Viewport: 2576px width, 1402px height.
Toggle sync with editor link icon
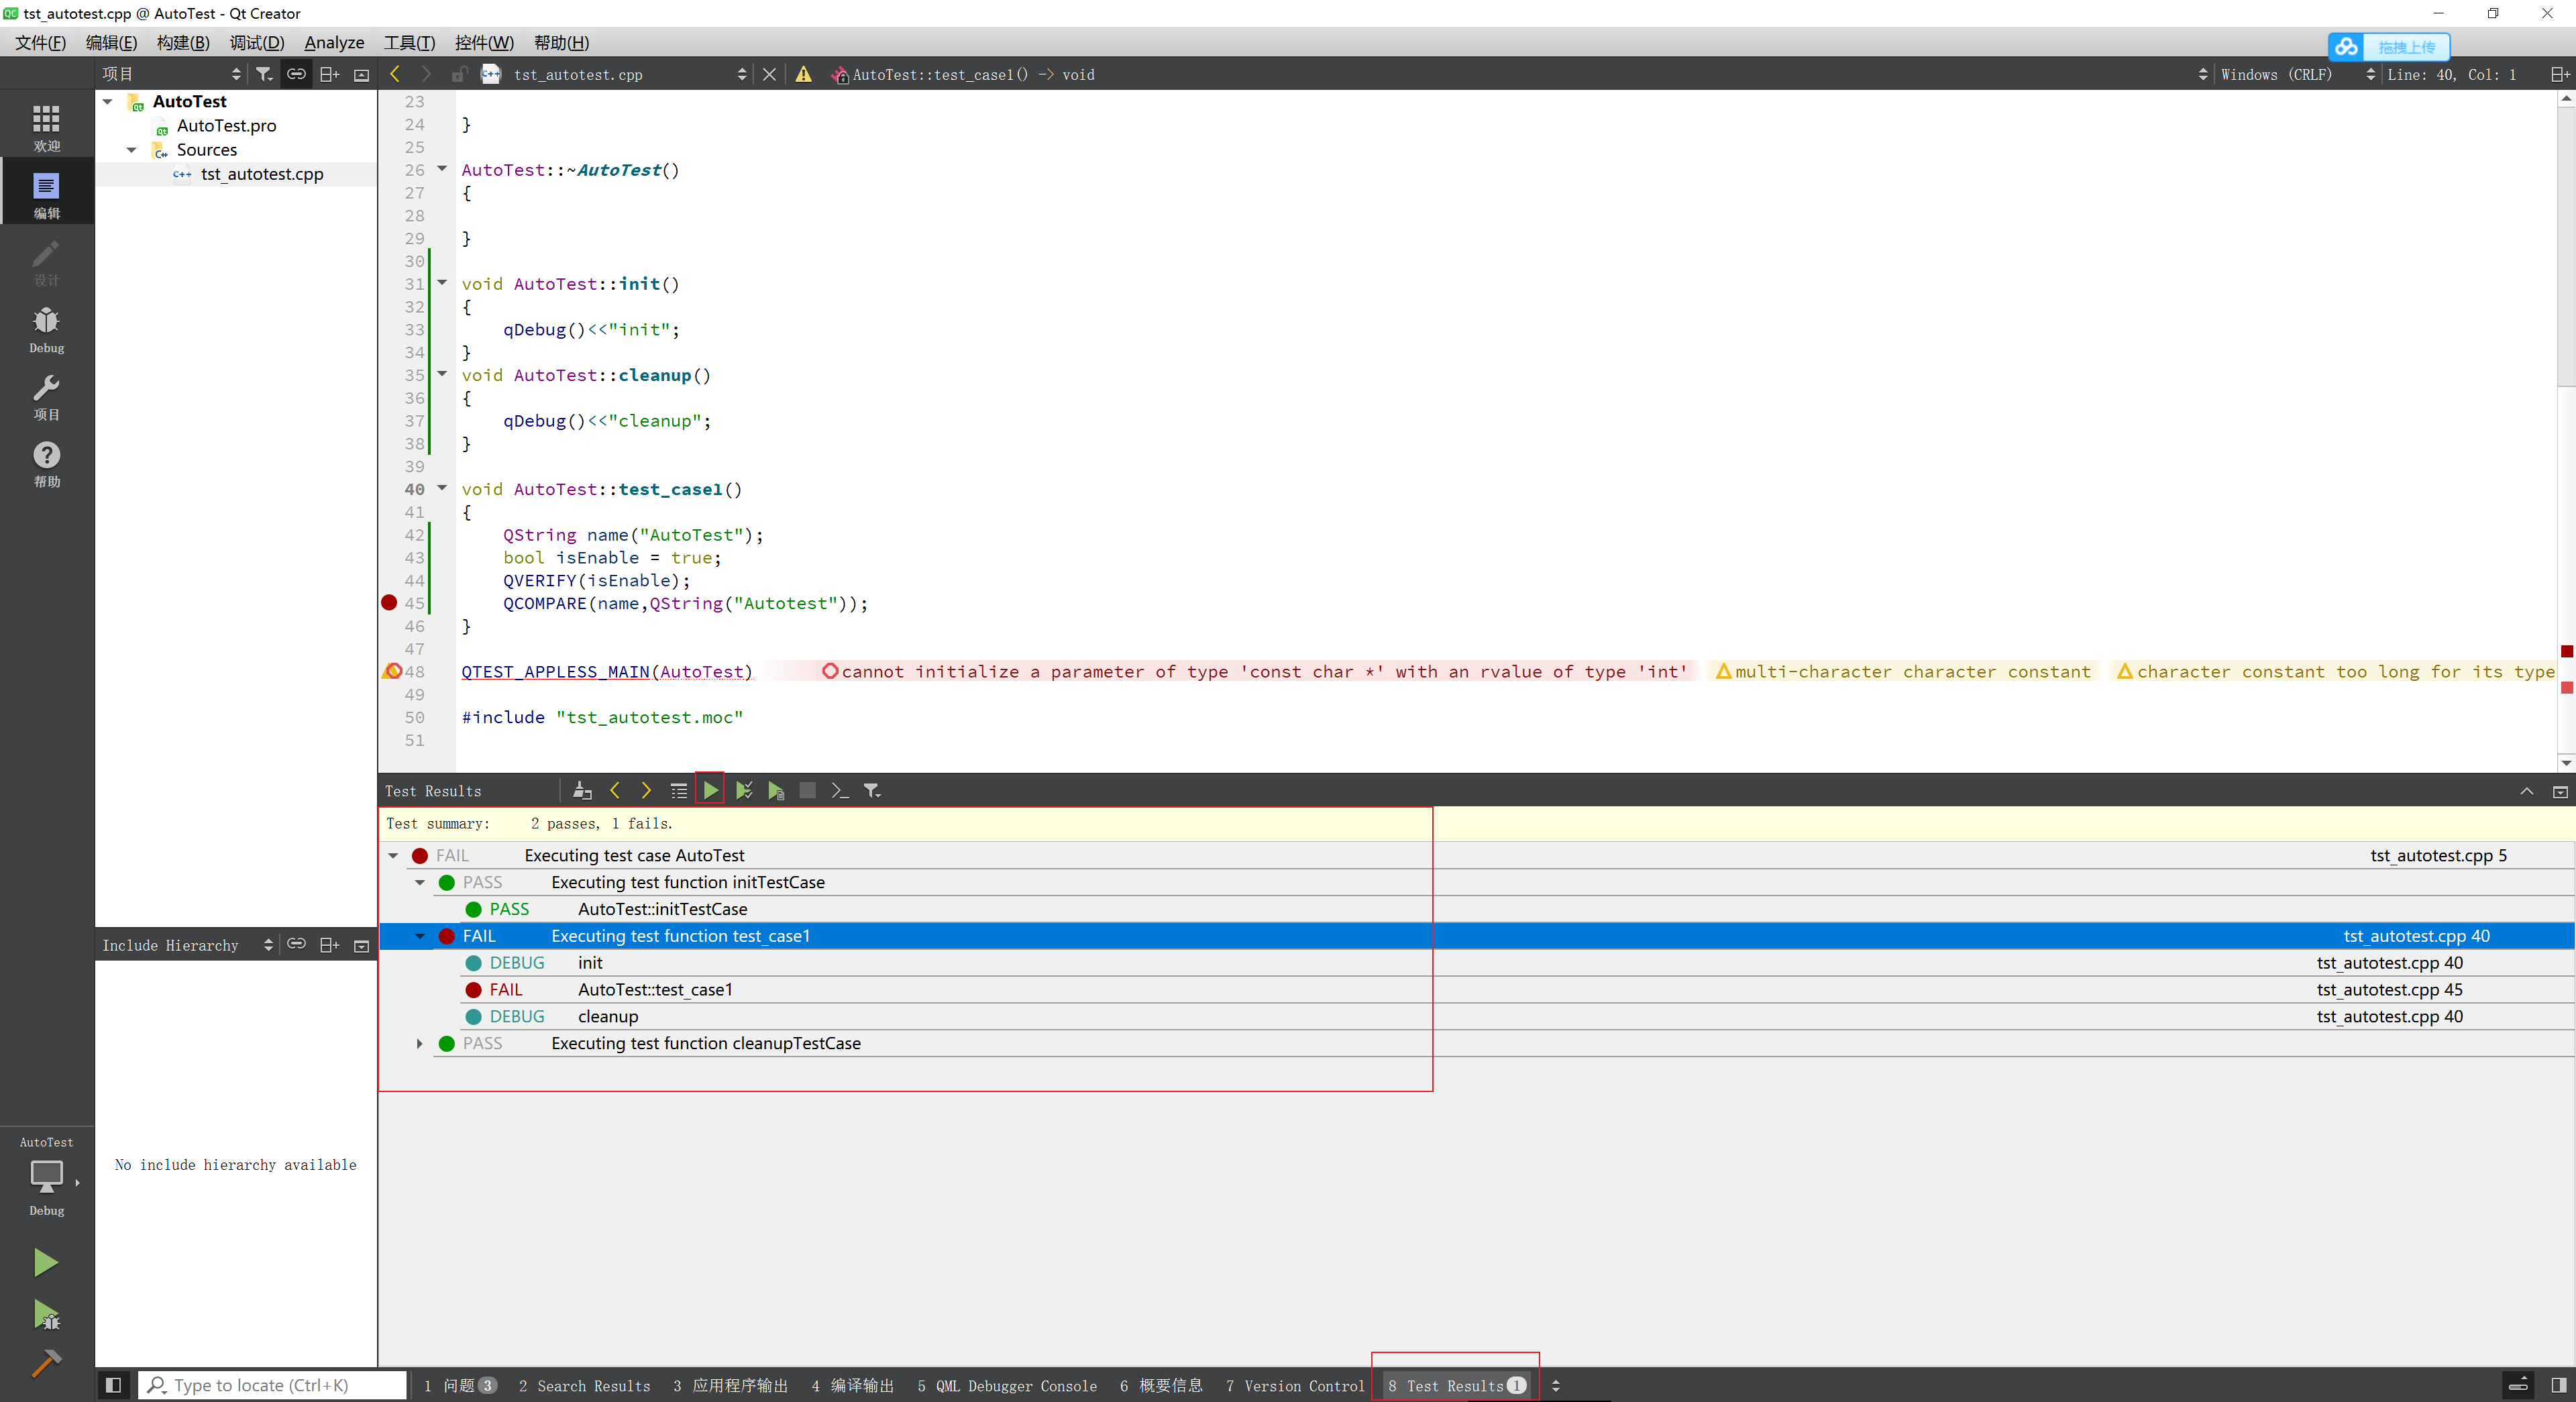point(296,74)
